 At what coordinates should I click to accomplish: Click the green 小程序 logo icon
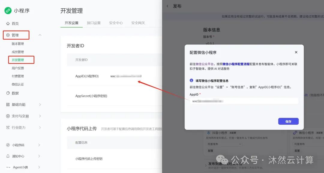click(8, 10)
